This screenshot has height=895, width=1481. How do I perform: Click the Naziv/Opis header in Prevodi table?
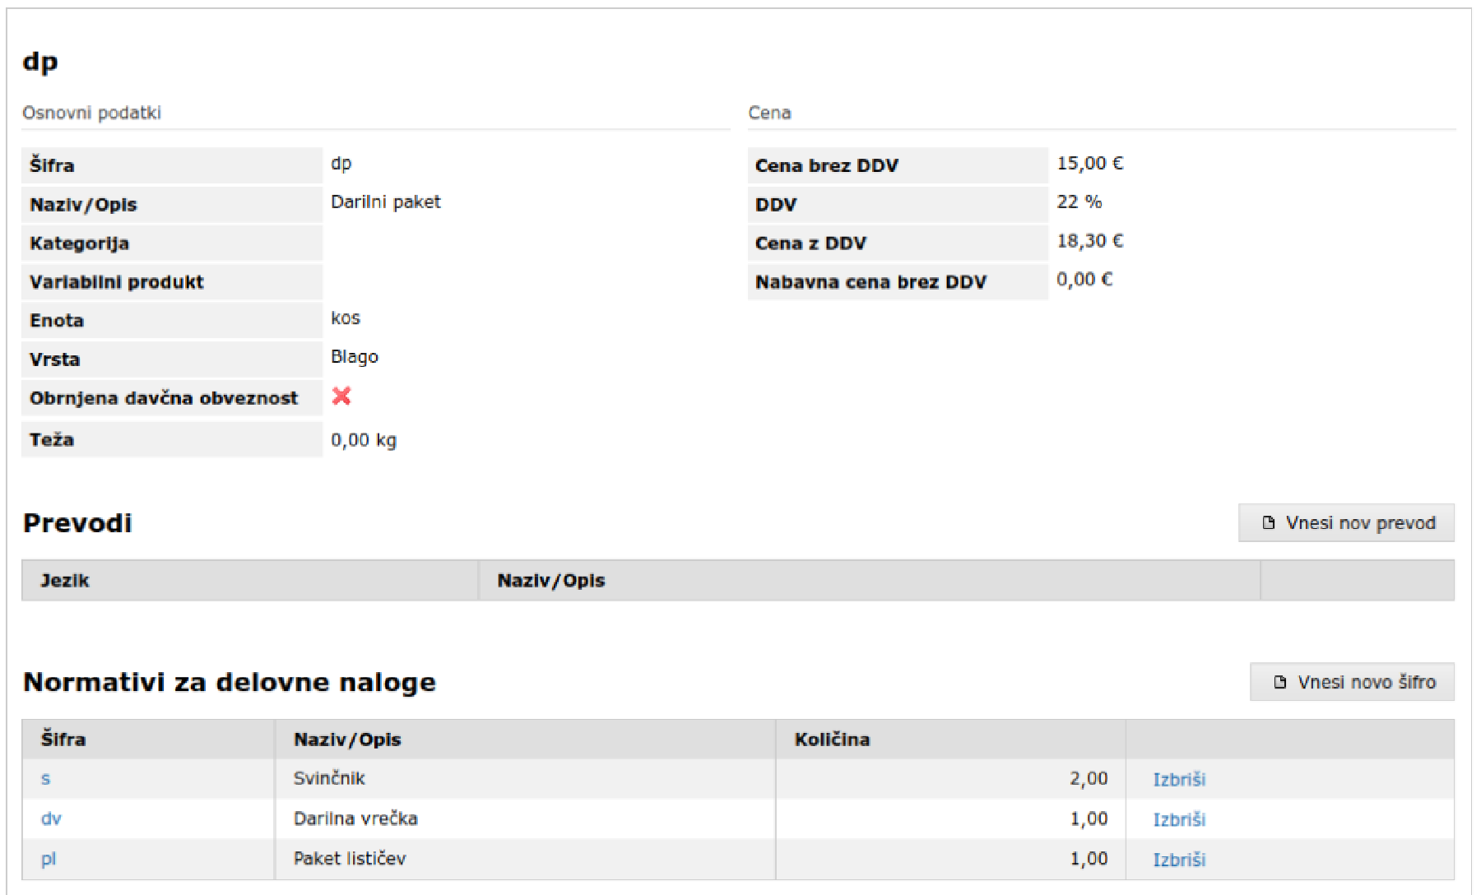point(550,581)
